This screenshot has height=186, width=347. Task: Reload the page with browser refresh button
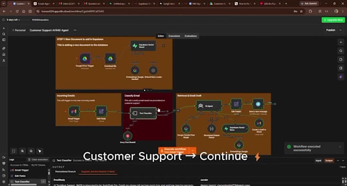pyautogui.click(x=17, y=11)
